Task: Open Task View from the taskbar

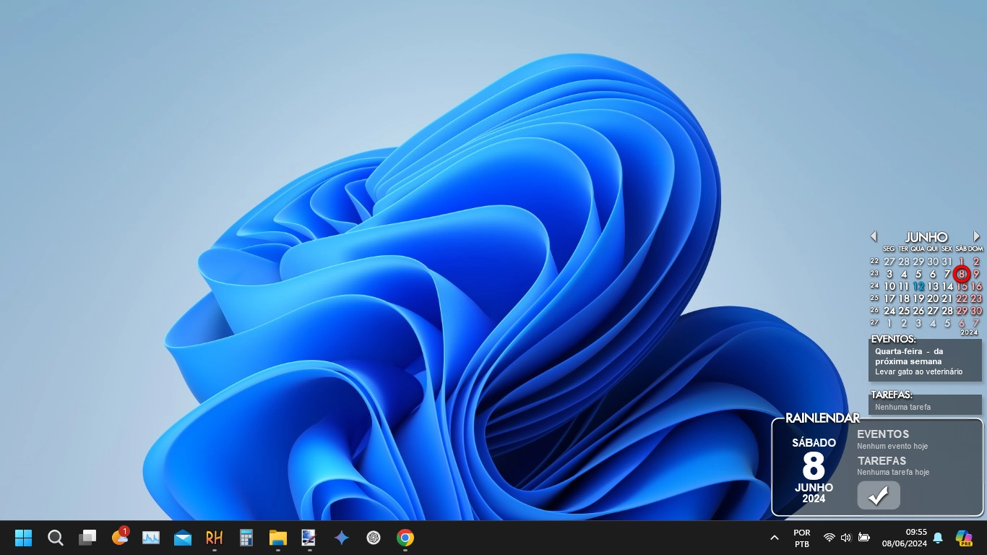Action: [87, 538]
